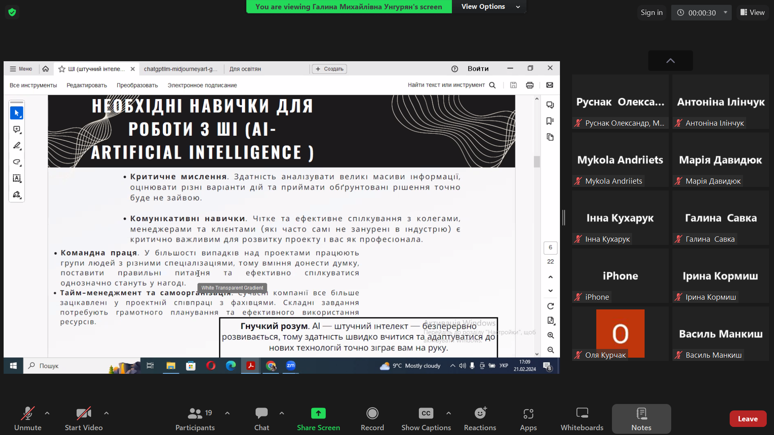774x435 pixels.
Task: Open the Меню menu in Acrobat
Action: [21, 69]
